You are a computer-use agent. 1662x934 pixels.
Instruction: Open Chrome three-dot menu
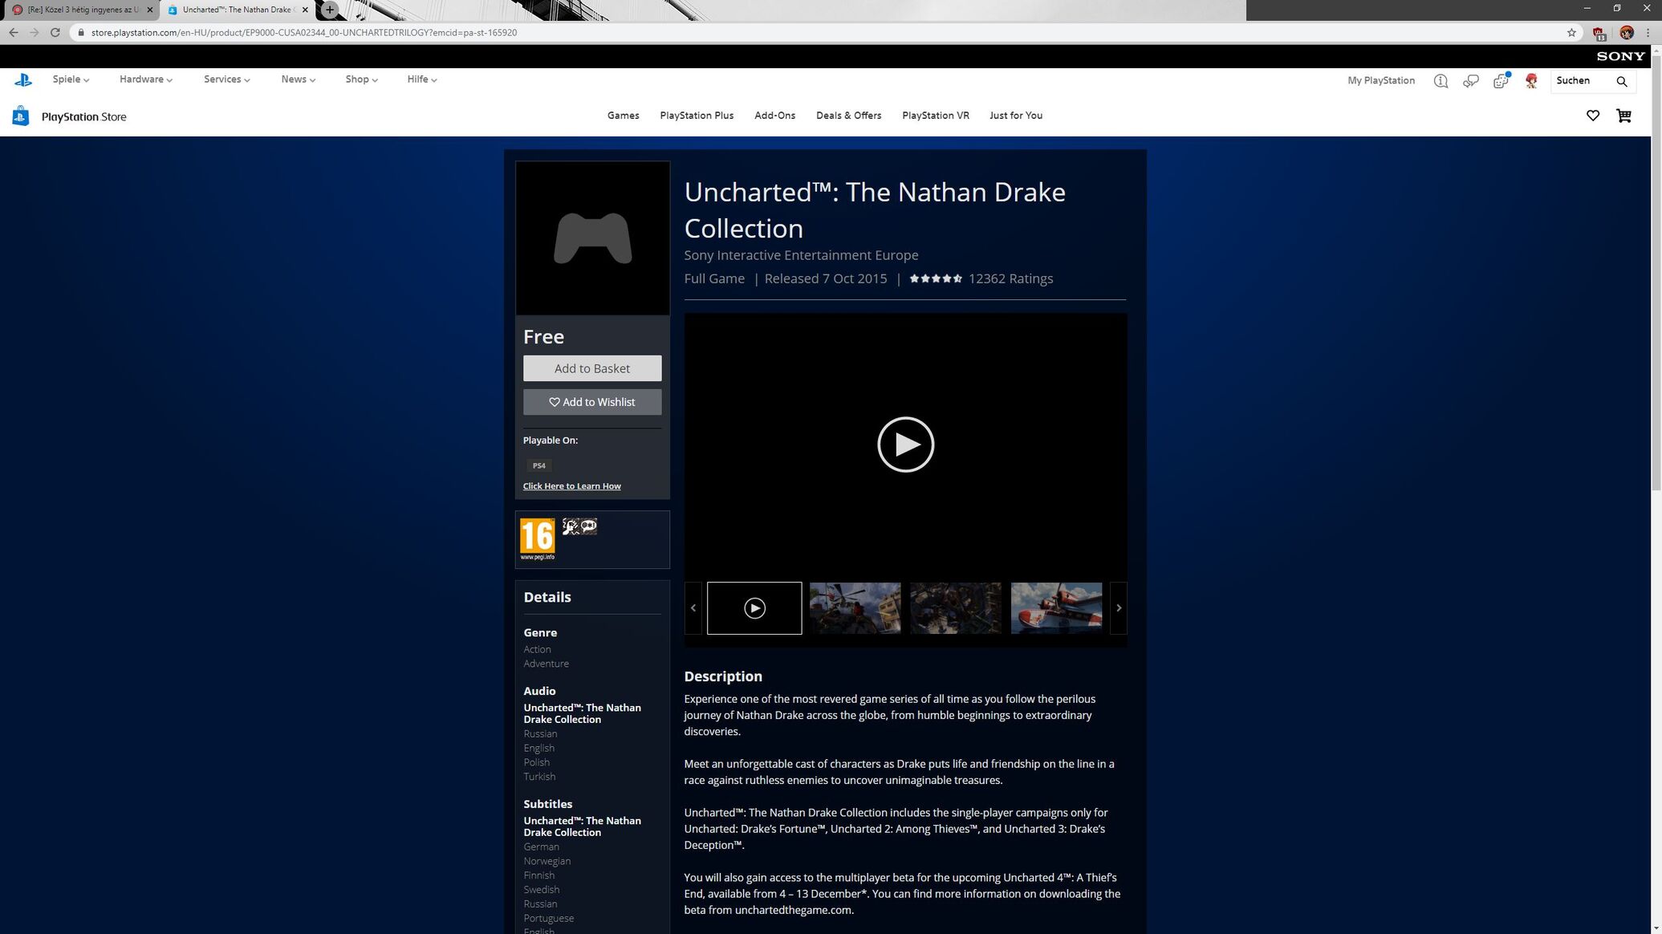pos(1648,33)
